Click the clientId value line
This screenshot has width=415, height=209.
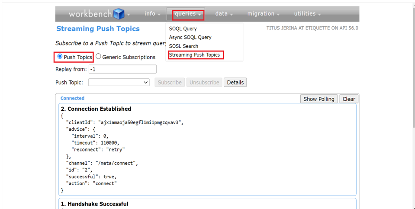point(125,122)
